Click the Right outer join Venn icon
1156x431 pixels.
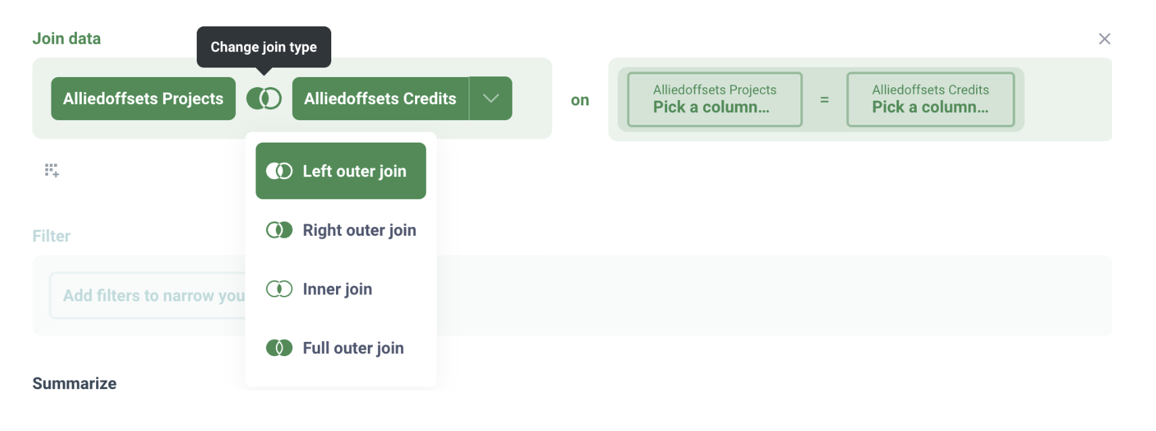279,230
